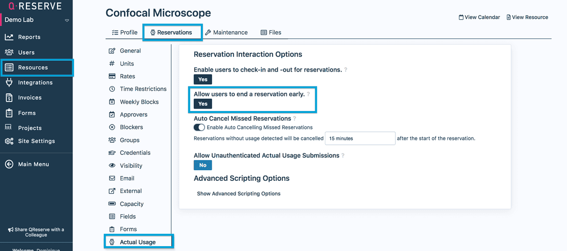The image size is (567, 251).
Task: Open the Demo Lab site dropdown
Action: [x=67, y=21]
